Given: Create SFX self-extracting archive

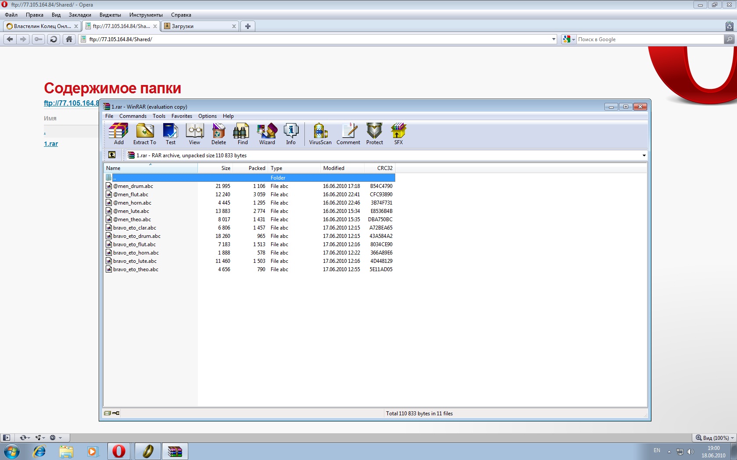Looking at the screenshot, I should point(398,134).
